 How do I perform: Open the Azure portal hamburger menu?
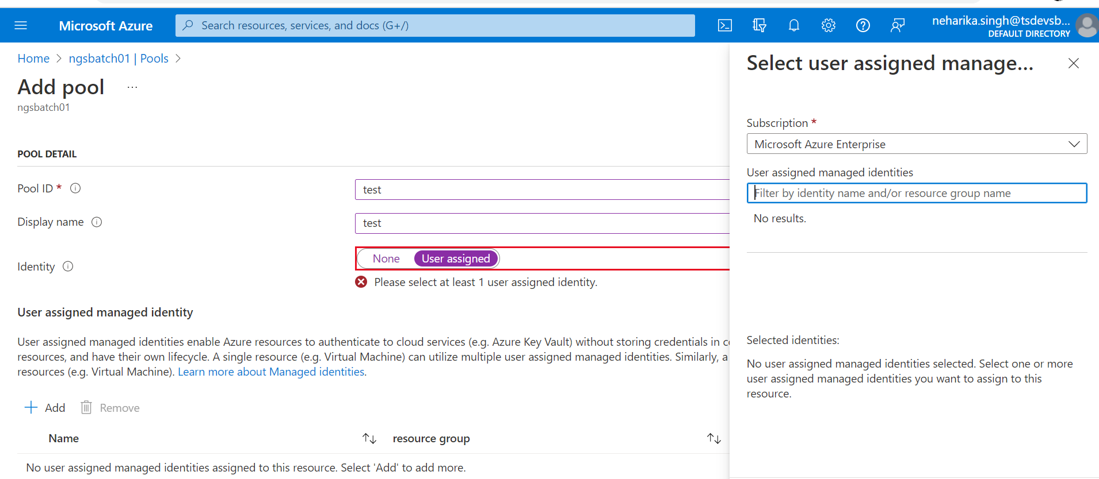point(21,25)
